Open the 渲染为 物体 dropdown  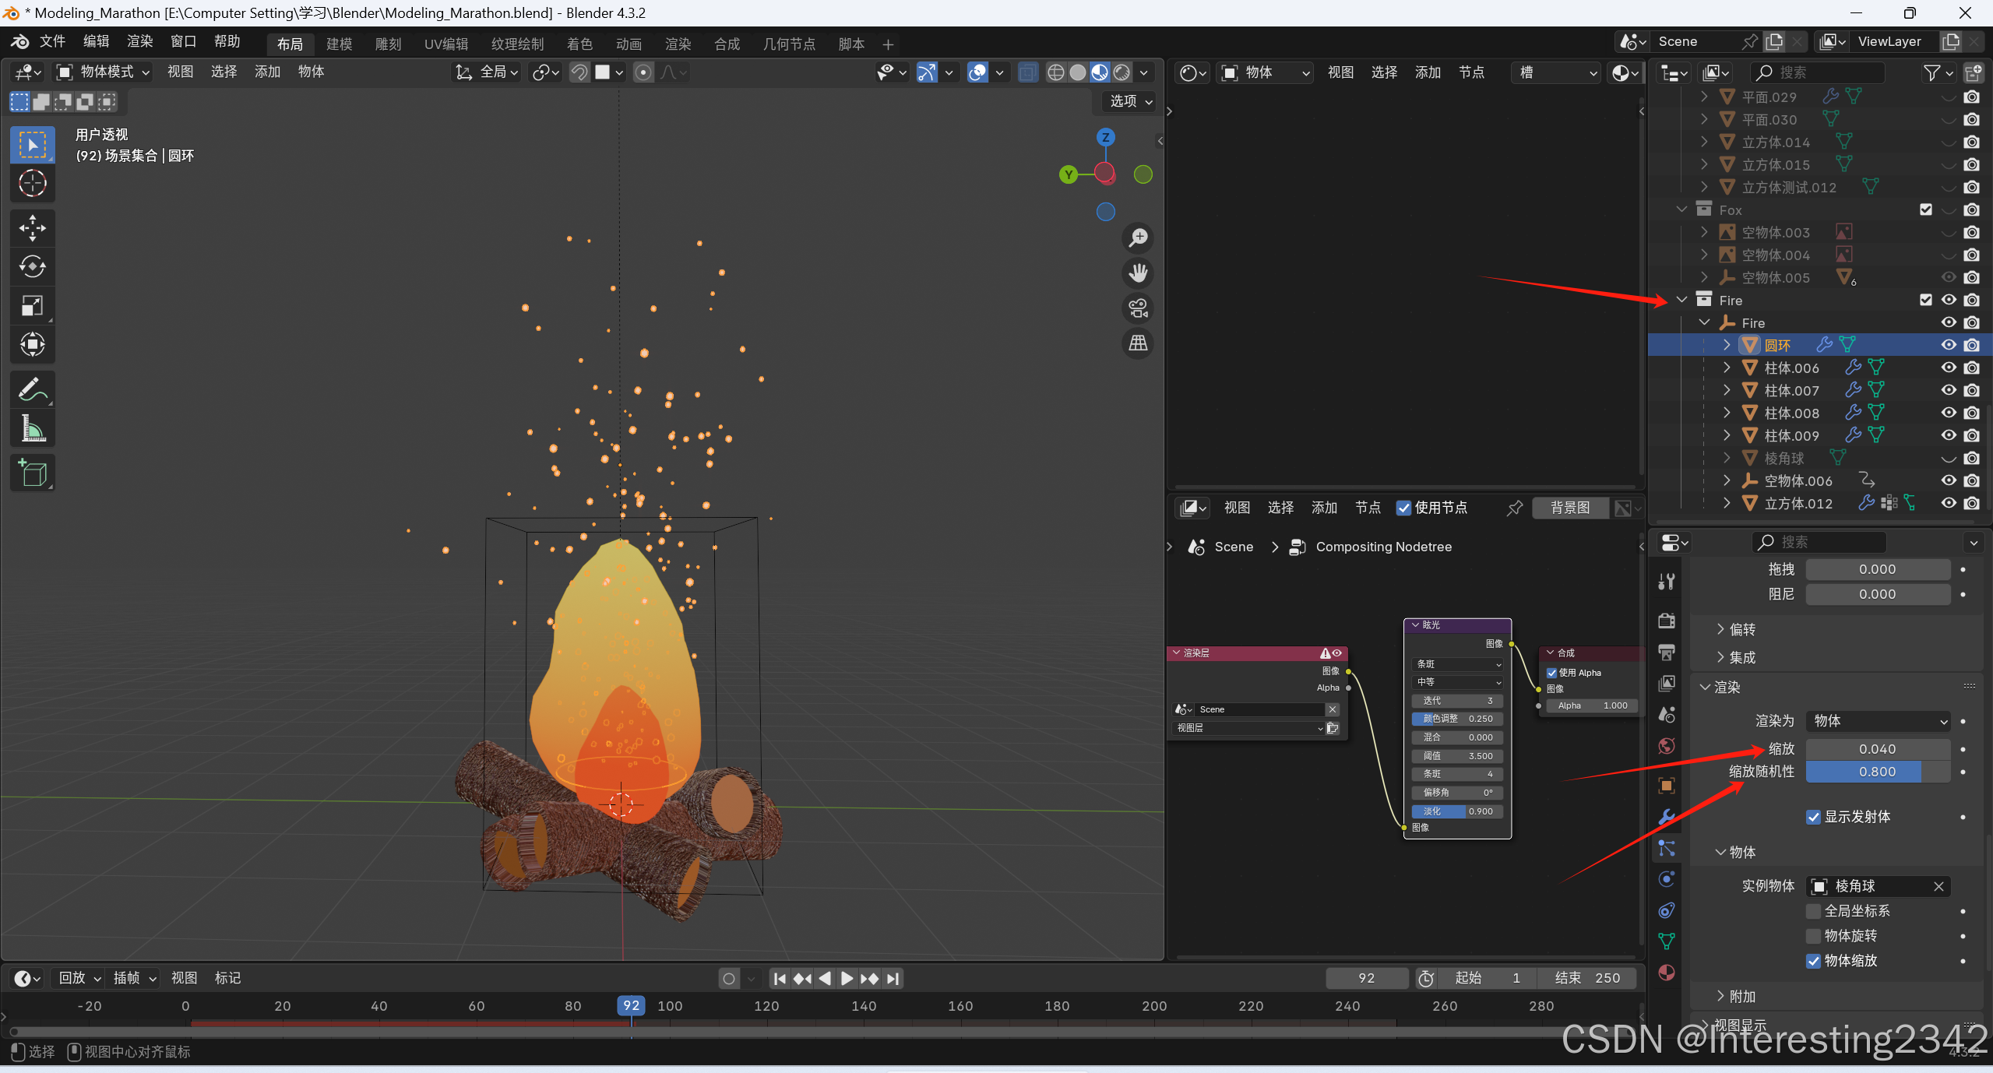(1878, 721)
